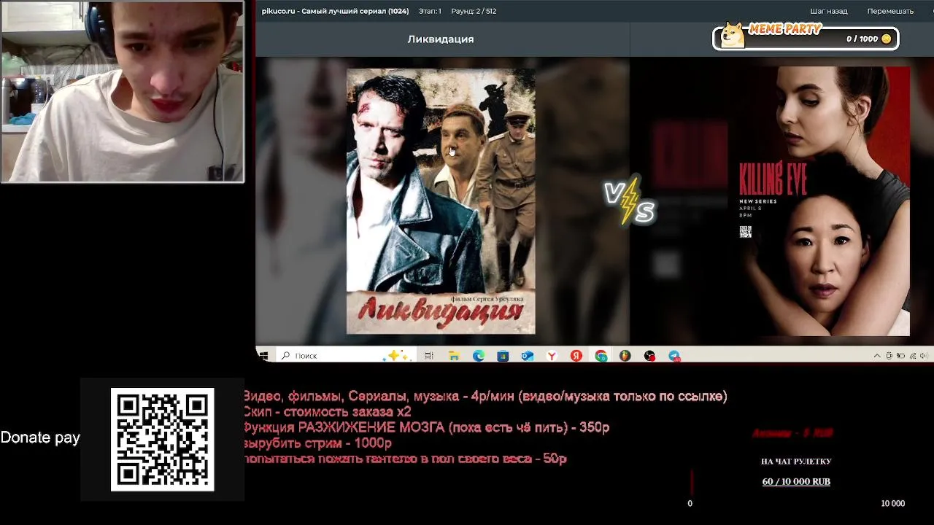Viewport: 934px width, 525px height.
Task: Expand the hidden system tray icons chevron
Action: coord(877,356)
